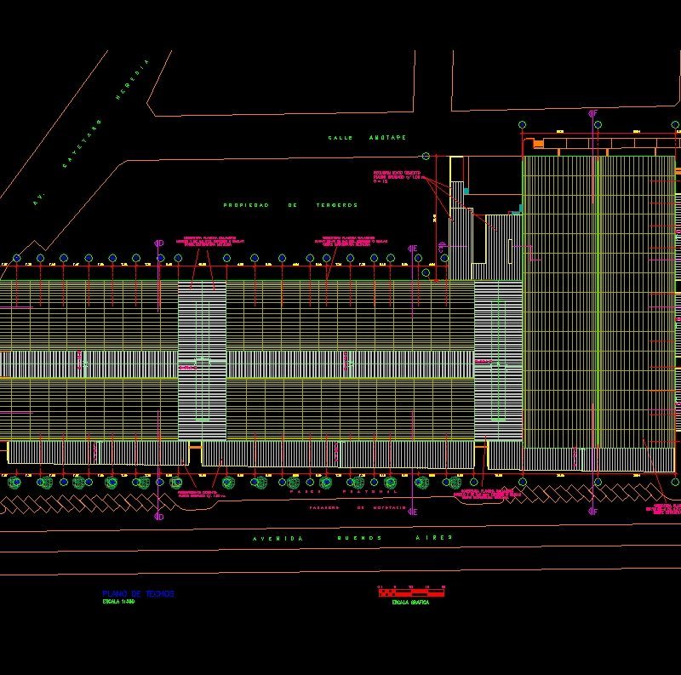The width and height of the screenshot is (681, 675).
Task: Select the section marker D on the left
Action: [x=160, y=244]
